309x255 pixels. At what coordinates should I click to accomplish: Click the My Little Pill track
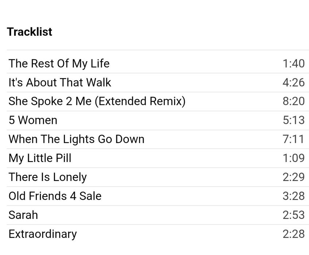coord(40,158)
